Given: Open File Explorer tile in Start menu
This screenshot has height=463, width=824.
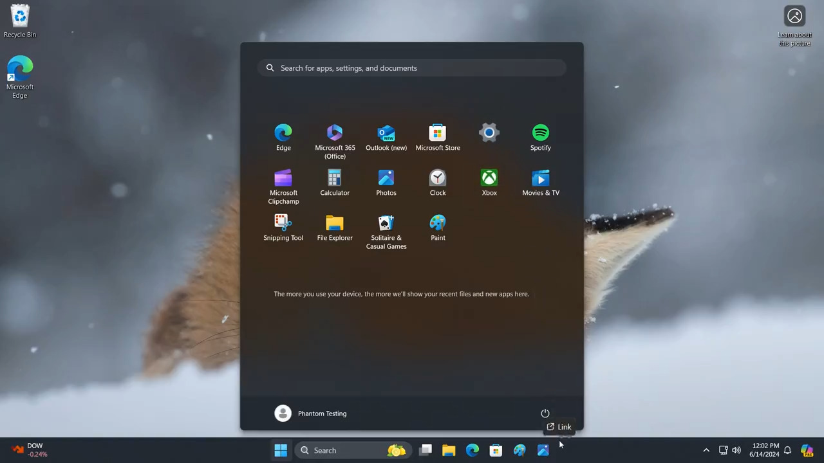Looking at the screenshot, I should tap(335, 228).
